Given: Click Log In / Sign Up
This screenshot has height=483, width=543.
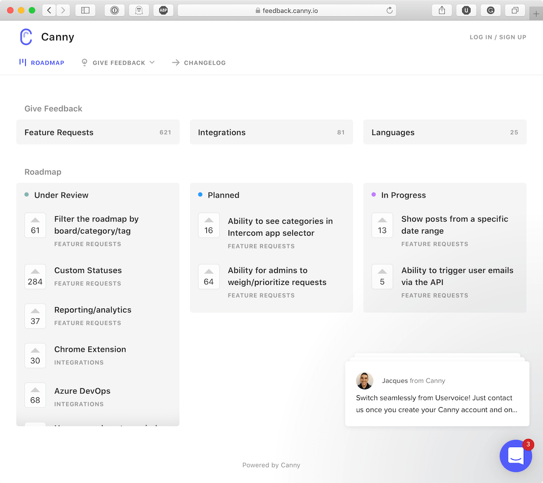Looking at the screenshot, I should click(498, 37).
